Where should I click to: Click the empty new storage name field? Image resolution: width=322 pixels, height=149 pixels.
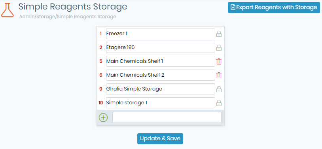coord(167,117)
